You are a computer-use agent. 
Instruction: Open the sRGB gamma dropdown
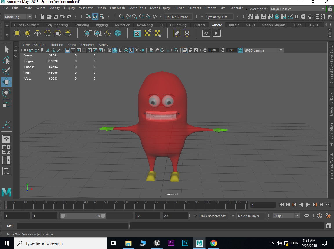[281, 50]
